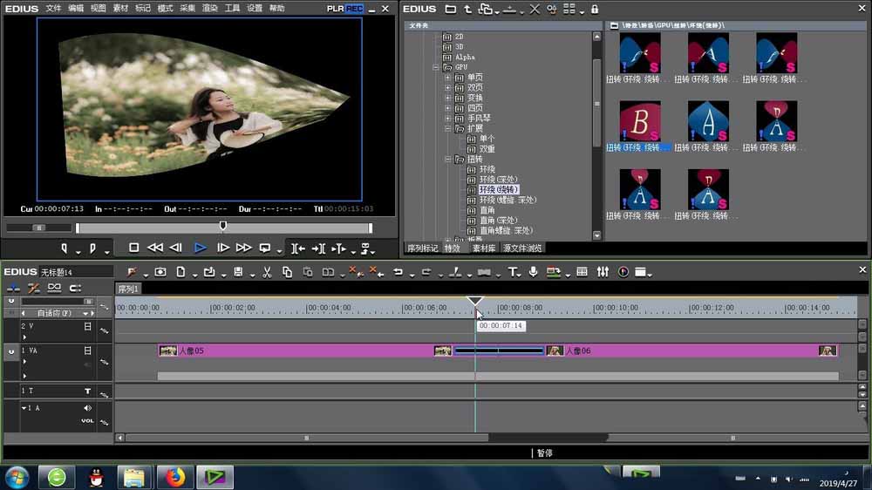
Task: Click the delete X icon in effects panel toolbar
Action: [x=535, y=9]
